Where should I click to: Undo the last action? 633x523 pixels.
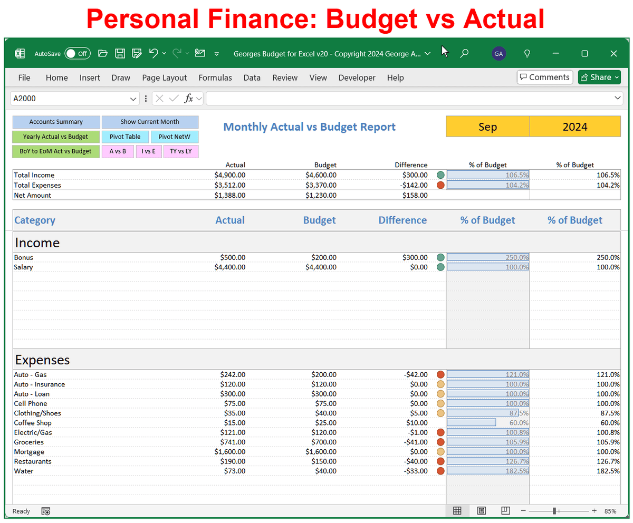pyautogui.click(x=154, y=53)
